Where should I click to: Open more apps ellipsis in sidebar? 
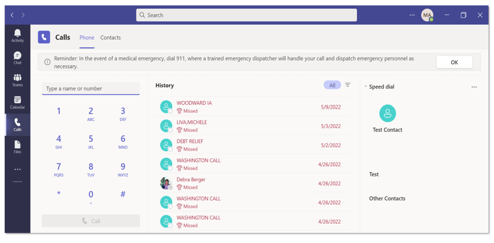click(x=17, y=170)
